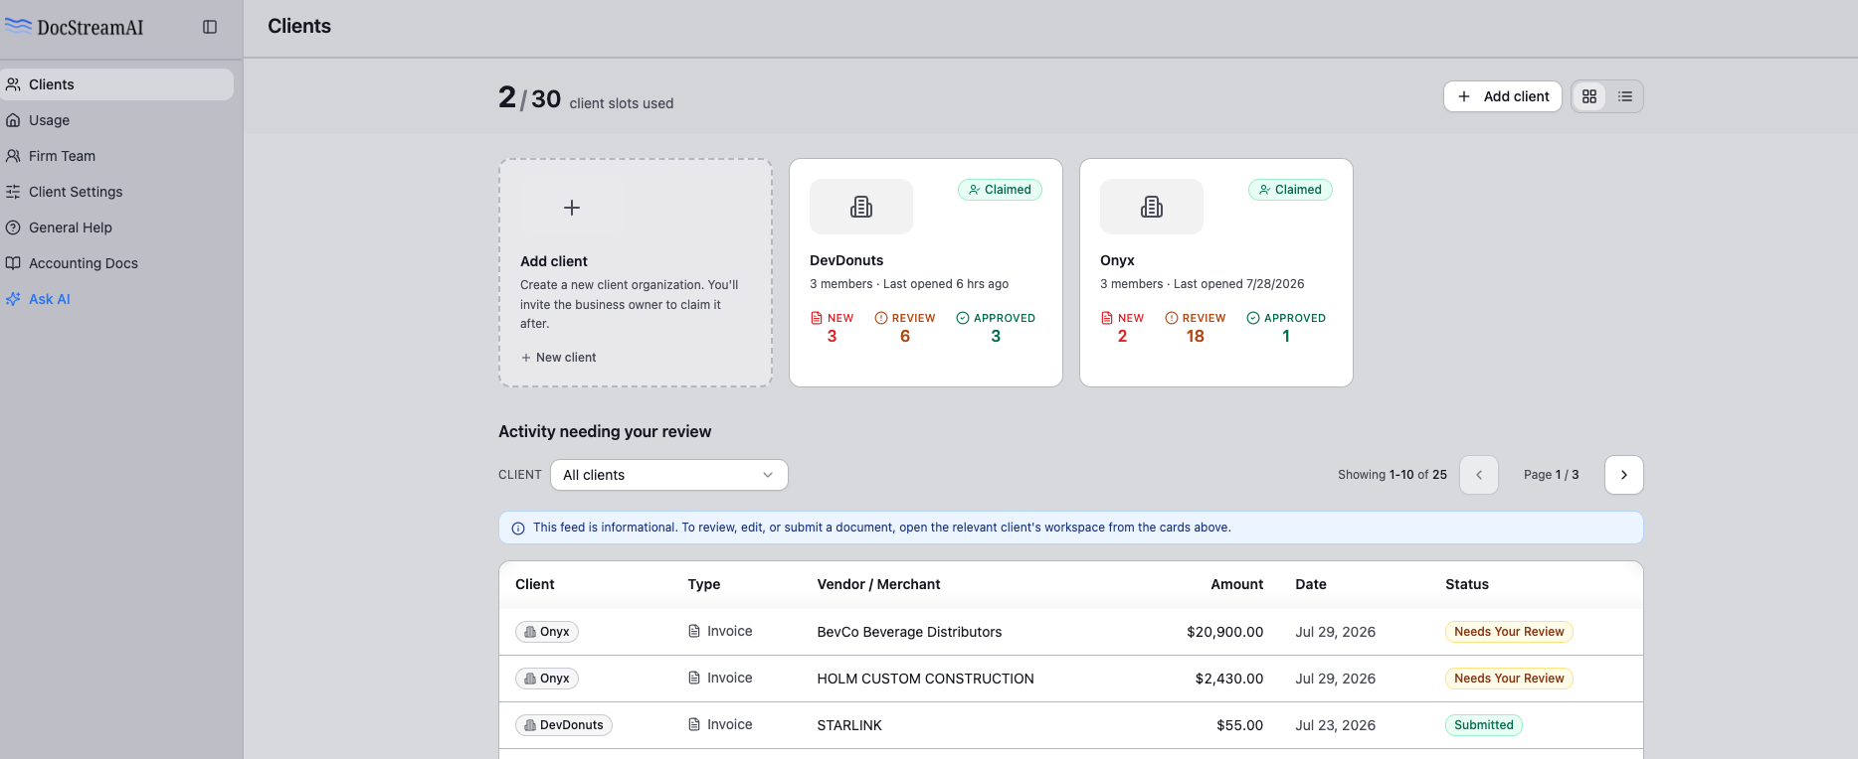The height and width of the screenshot is (759, 1858).
Task: Click Jul 23, 2026 date cell
Action: [1335, 725]
